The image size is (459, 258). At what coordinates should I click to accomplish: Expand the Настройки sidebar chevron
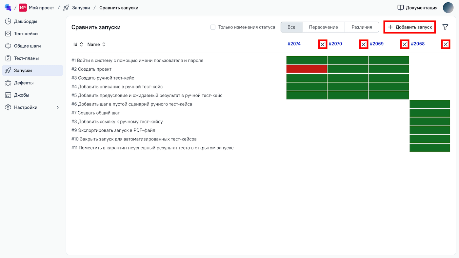coord(58,107)
